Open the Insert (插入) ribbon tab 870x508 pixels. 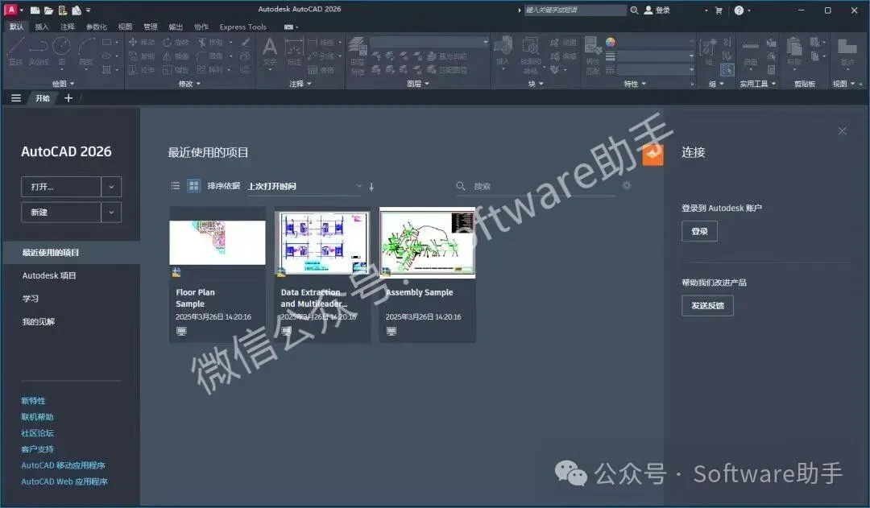coord(42,27)
